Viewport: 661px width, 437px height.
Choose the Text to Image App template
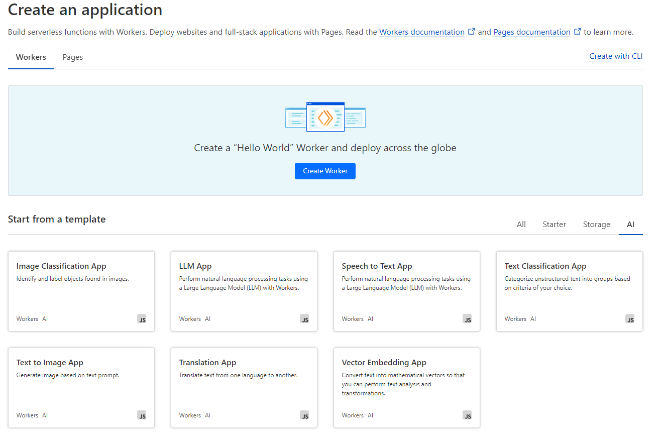pos(81,388)
